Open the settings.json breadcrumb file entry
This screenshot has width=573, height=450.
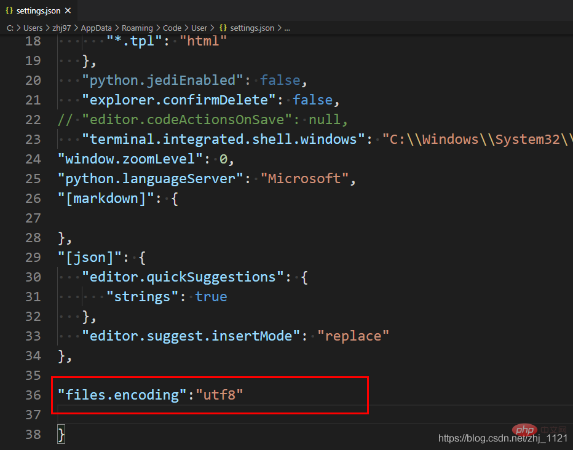coord(252,28)
